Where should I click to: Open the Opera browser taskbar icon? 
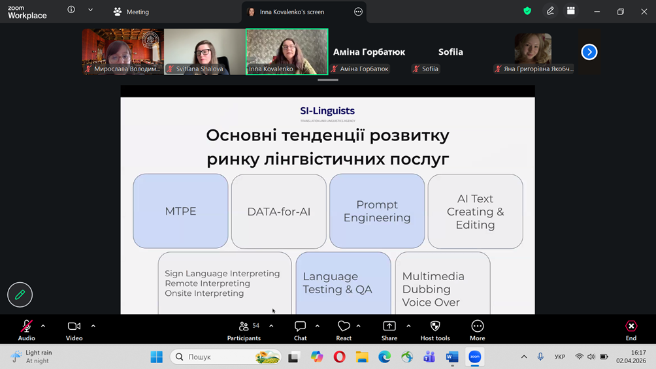pyautogui.click(x=339, y=357)
